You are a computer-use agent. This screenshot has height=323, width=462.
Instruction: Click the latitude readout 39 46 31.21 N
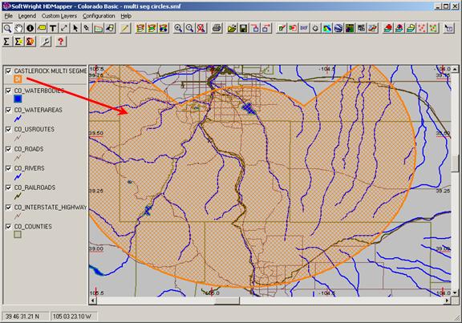pos(22,317)
